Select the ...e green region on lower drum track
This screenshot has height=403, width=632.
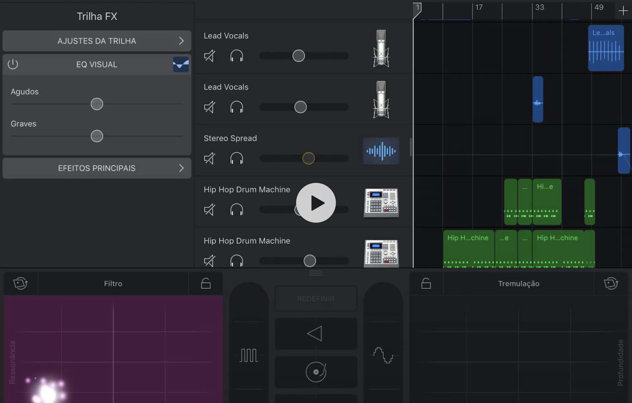click(506, 249)
